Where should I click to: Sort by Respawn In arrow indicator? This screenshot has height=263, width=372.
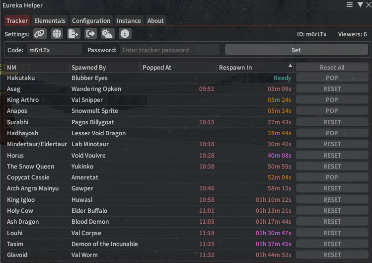click(x=290, y=66)
